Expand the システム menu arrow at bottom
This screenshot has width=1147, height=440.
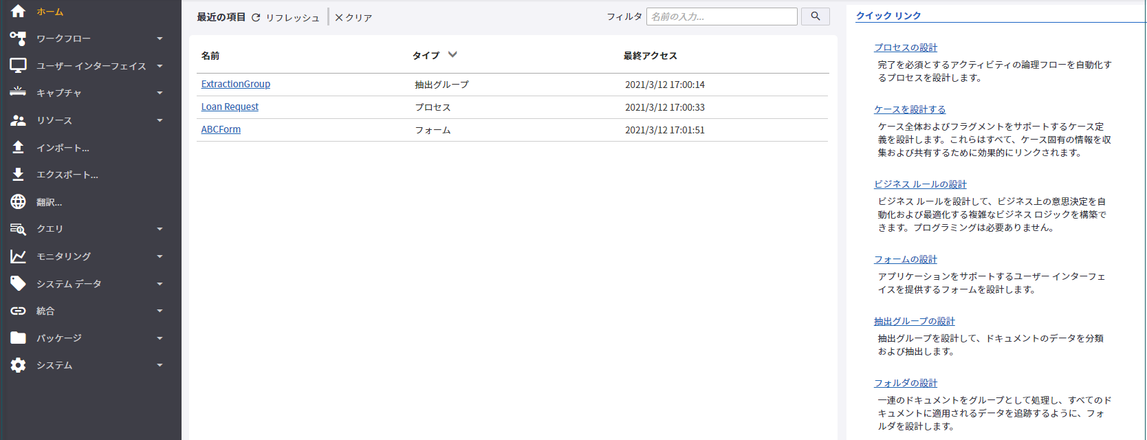pyautogui.click(x=160, y=365)
